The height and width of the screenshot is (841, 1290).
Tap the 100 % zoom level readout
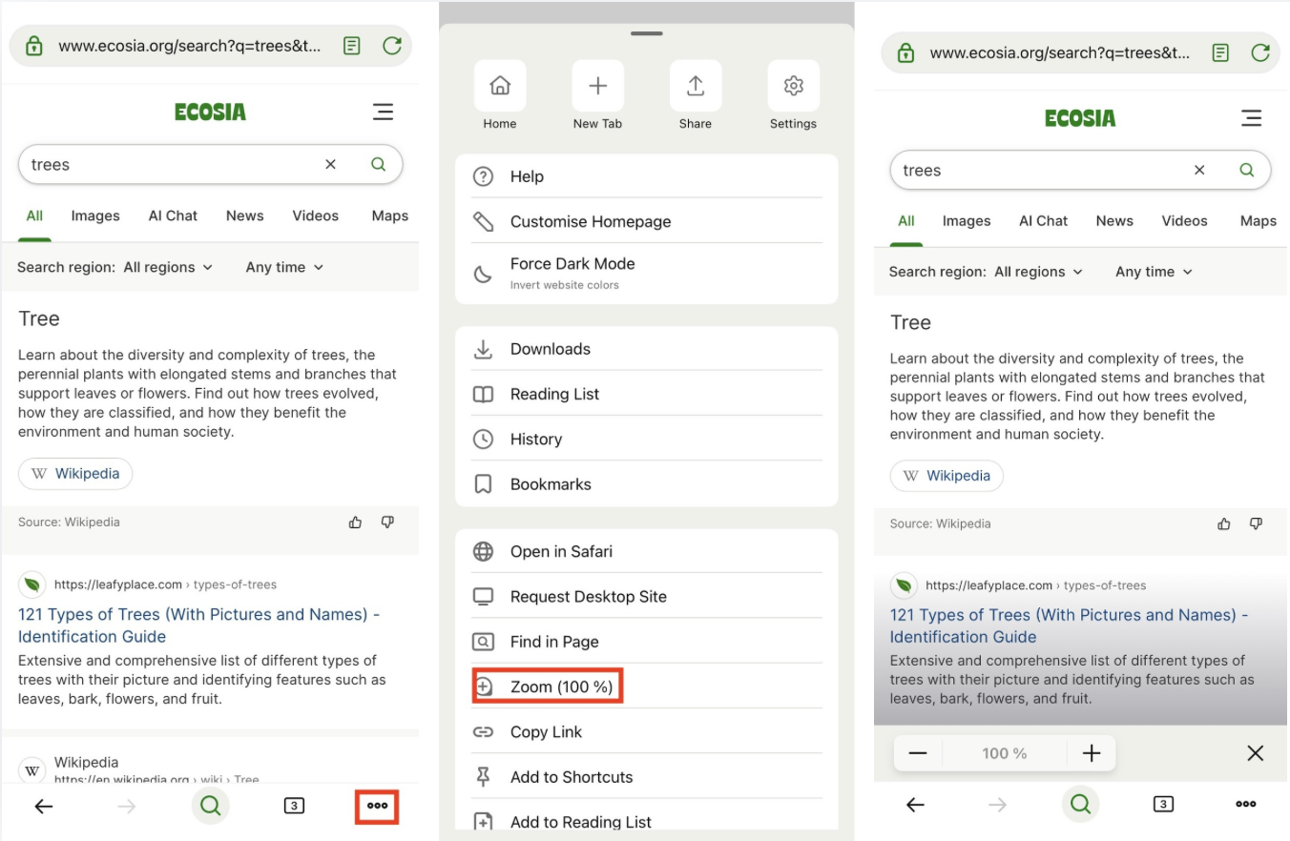(x=1004, y=753)
